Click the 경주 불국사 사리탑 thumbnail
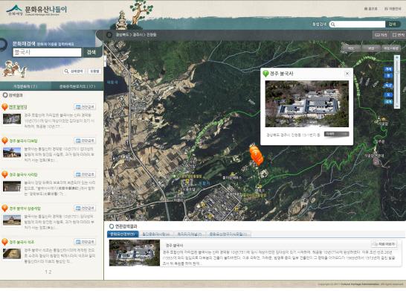Viewport: 406px width, 291px height. (x=12, y=186)
